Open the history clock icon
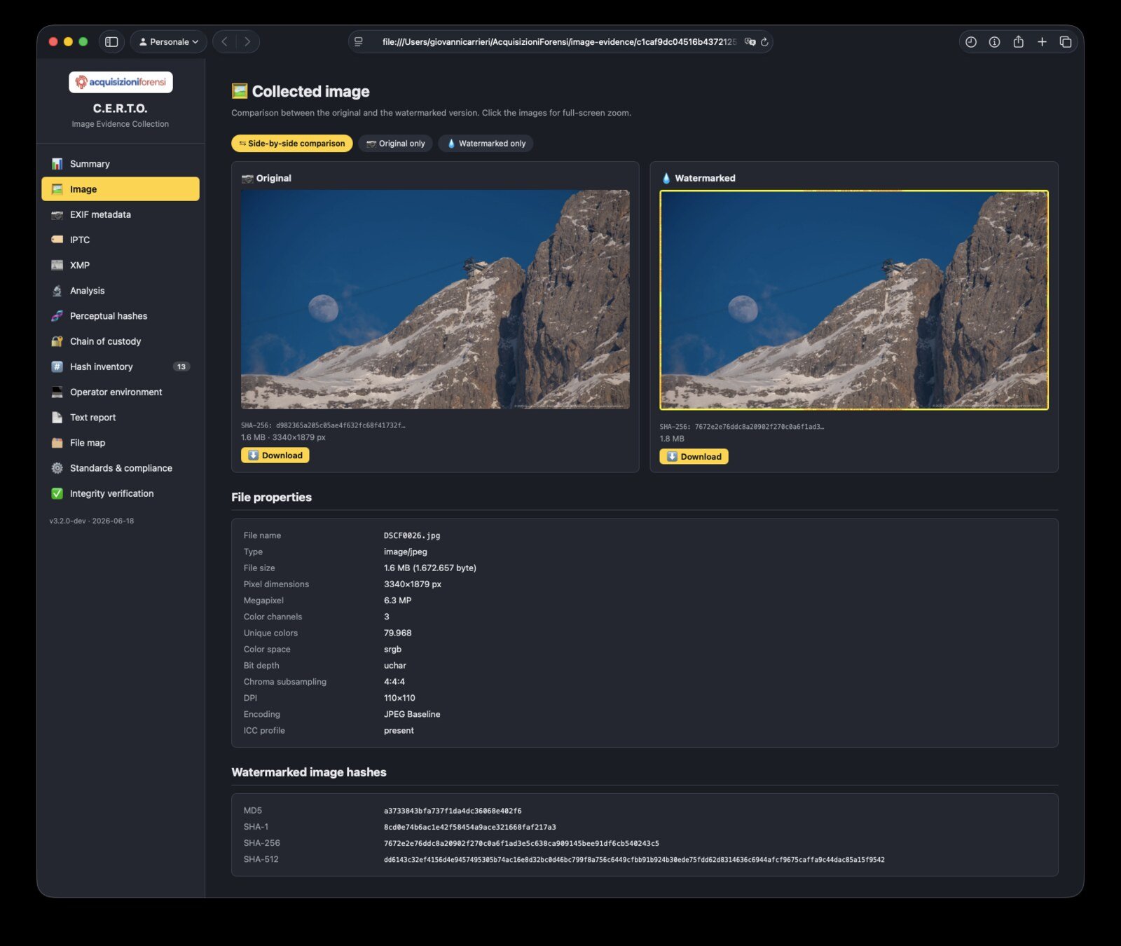This screenshot has width=1121, height=946. coord(970,42)
